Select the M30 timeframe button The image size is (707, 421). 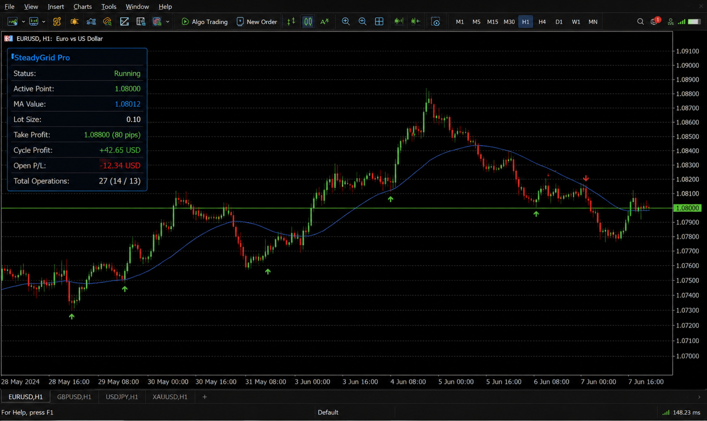pos(509,22)
